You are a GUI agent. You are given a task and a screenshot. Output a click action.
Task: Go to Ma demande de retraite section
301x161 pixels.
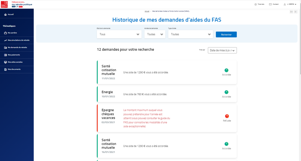pyautogui.click(x=17, y=48)
